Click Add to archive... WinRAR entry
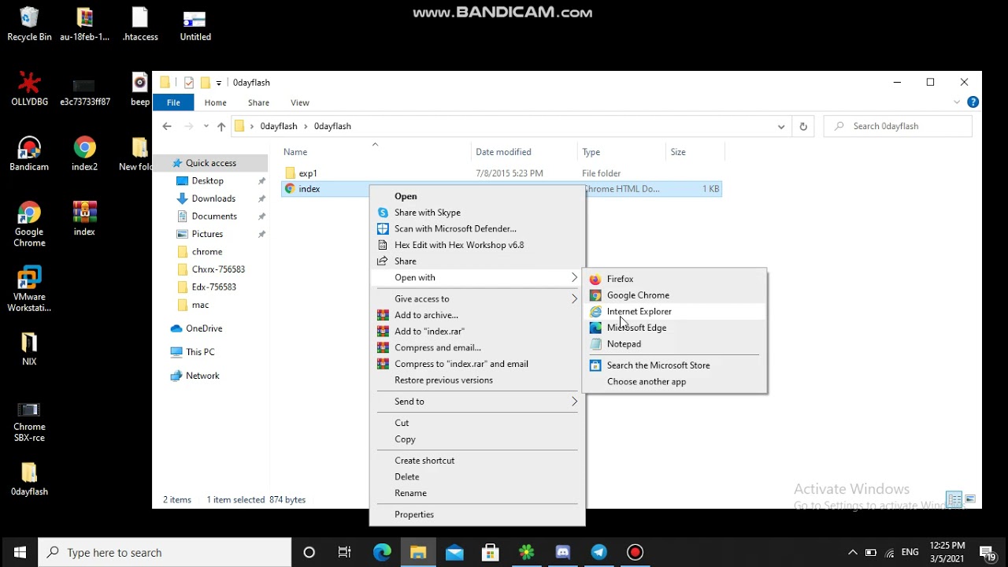This screenshot has width=1008, height=567. tap(477, 315)
